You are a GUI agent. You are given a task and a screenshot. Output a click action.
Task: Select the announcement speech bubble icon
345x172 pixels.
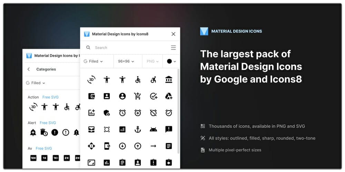click(x=169, y=129)
